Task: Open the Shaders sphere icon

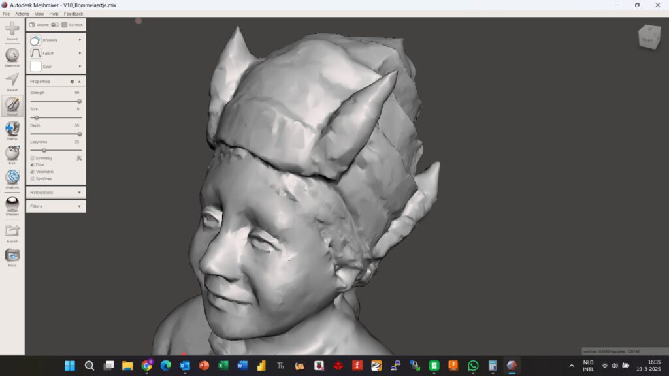Action: pyautogui.click(x=12, y=204)
